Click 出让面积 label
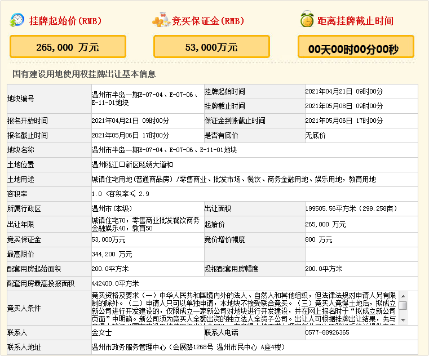 click(218, 208)
